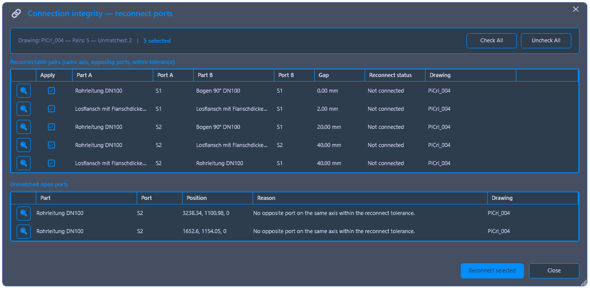Click the chain link icon in dialog title
Viewport: 590px width, 288px height.
point(16,14)
